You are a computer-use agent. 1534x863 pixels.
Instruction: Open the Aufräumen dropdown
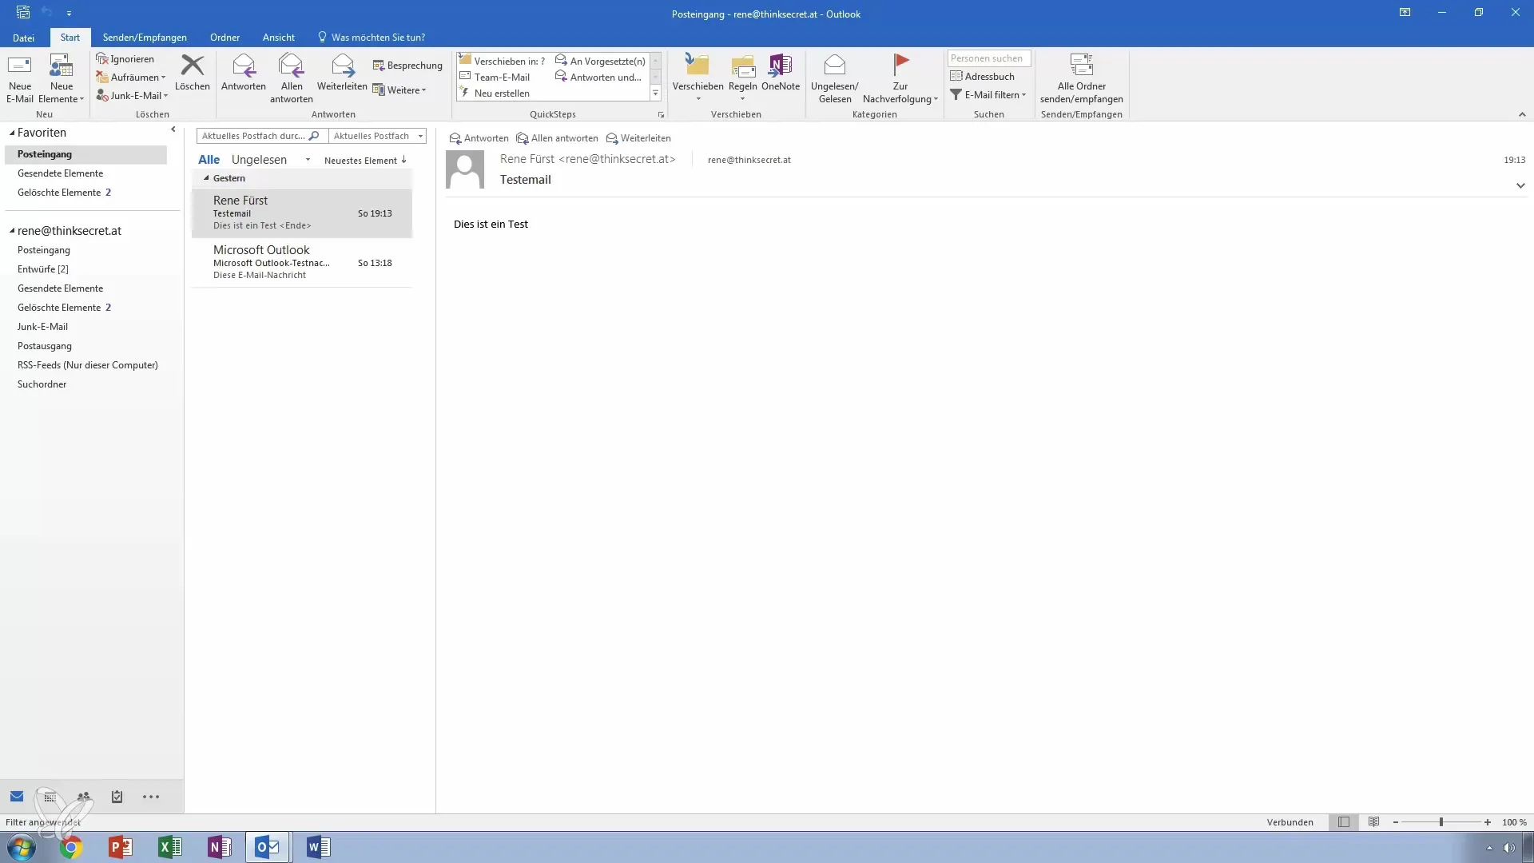click(131, 78)
